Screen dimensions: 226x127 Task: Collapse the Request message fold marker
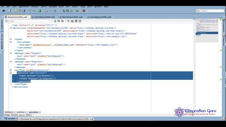[11, 53]
